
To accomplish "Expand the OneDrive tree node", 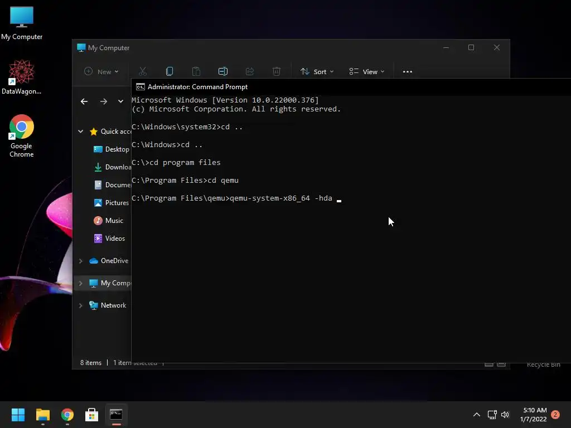I will (80, 261).
